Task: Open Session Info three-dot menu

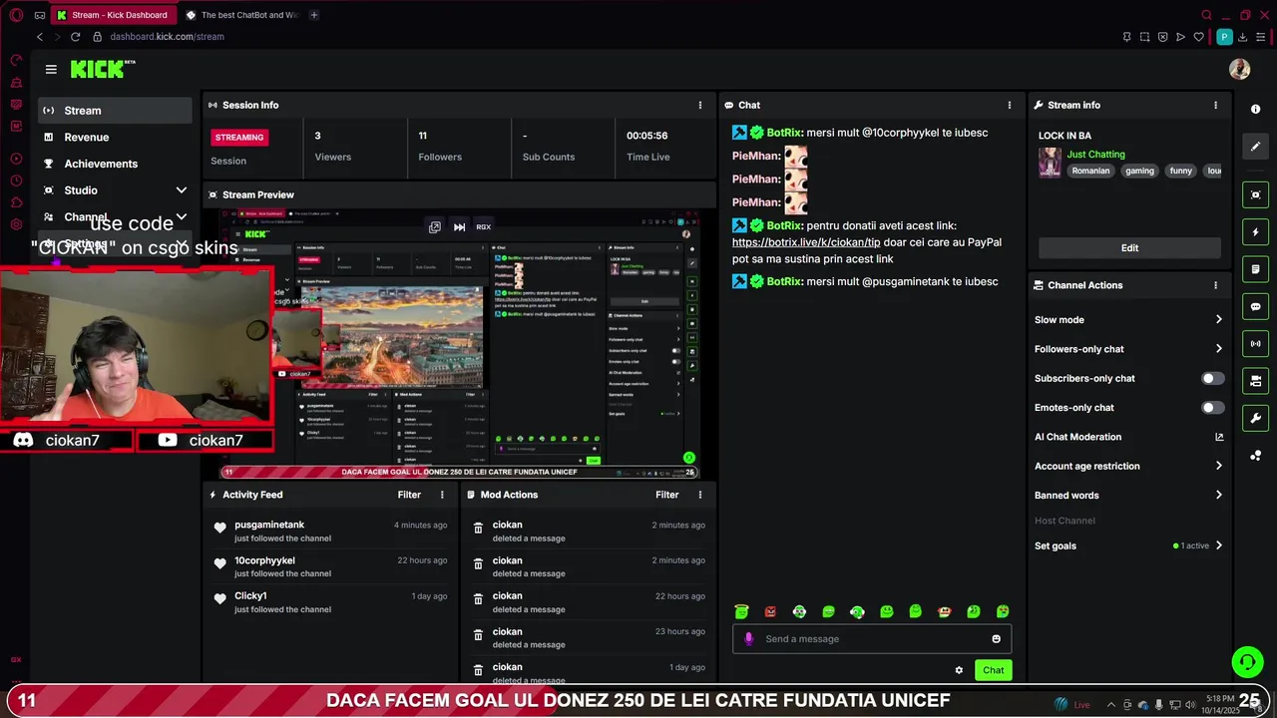Action: point(699,105)
